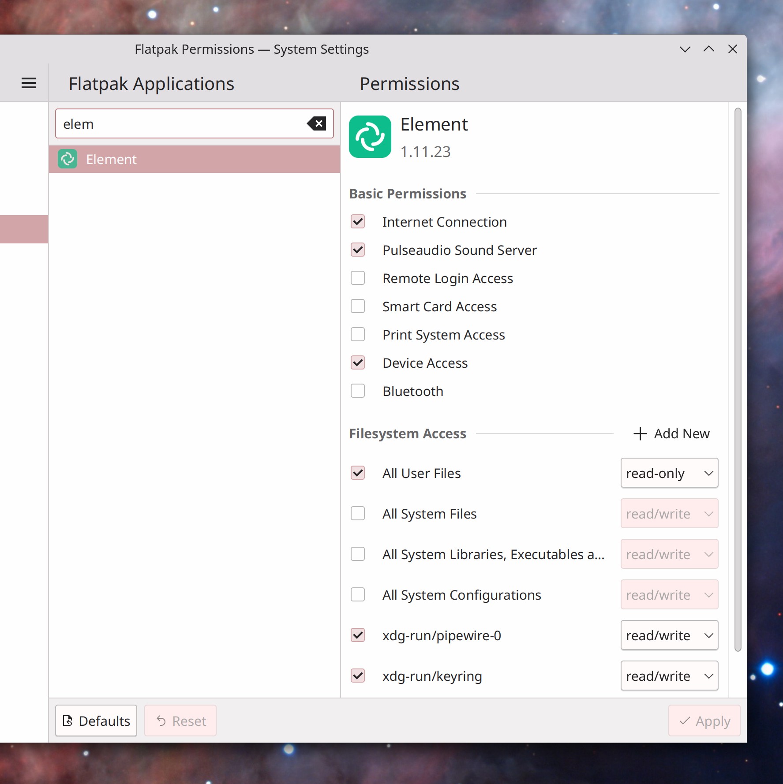
Task: Enable Bluetooth permission
Action: (357, 391)
